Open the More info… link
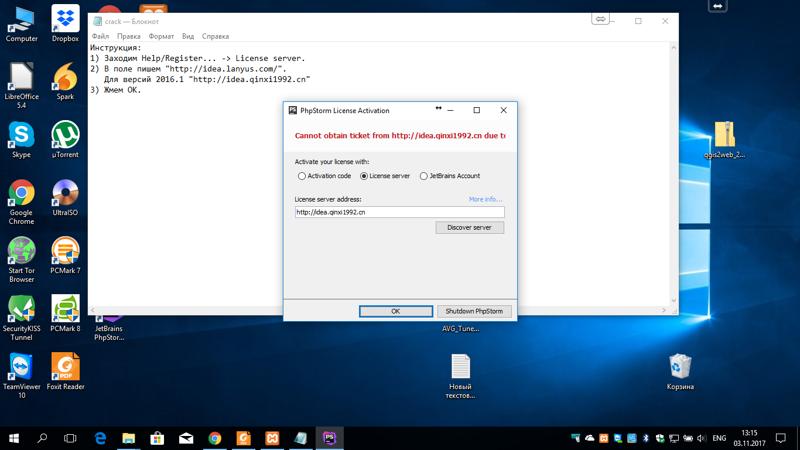The image size is (800, 450). tap(486, 199)
